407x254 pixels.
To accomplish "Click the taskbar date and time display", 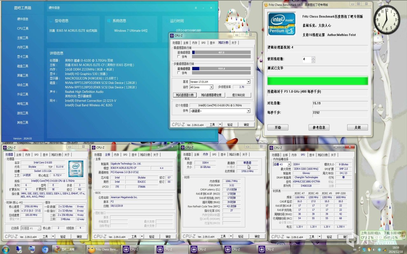I will point(396,250).
